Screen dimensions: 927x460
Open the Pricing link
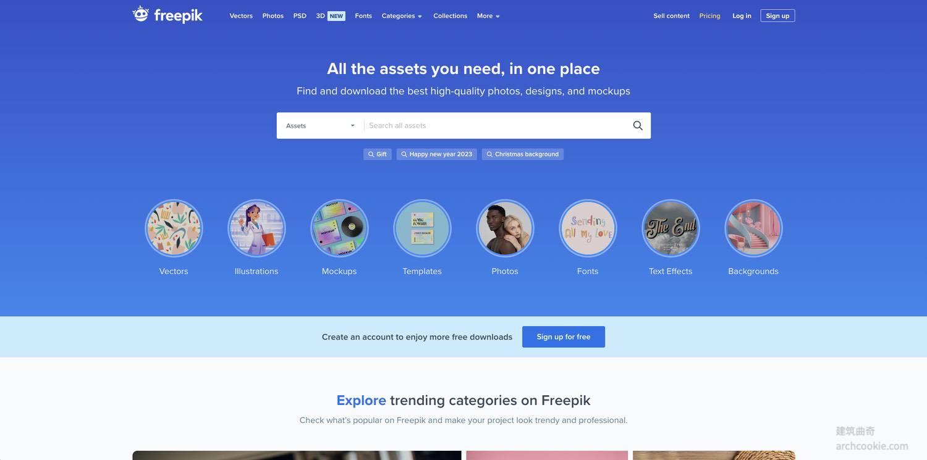709,16
